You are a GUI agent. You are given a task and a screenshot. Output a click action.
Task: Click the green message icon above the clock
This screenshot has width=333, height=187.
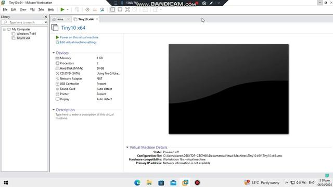327,176
